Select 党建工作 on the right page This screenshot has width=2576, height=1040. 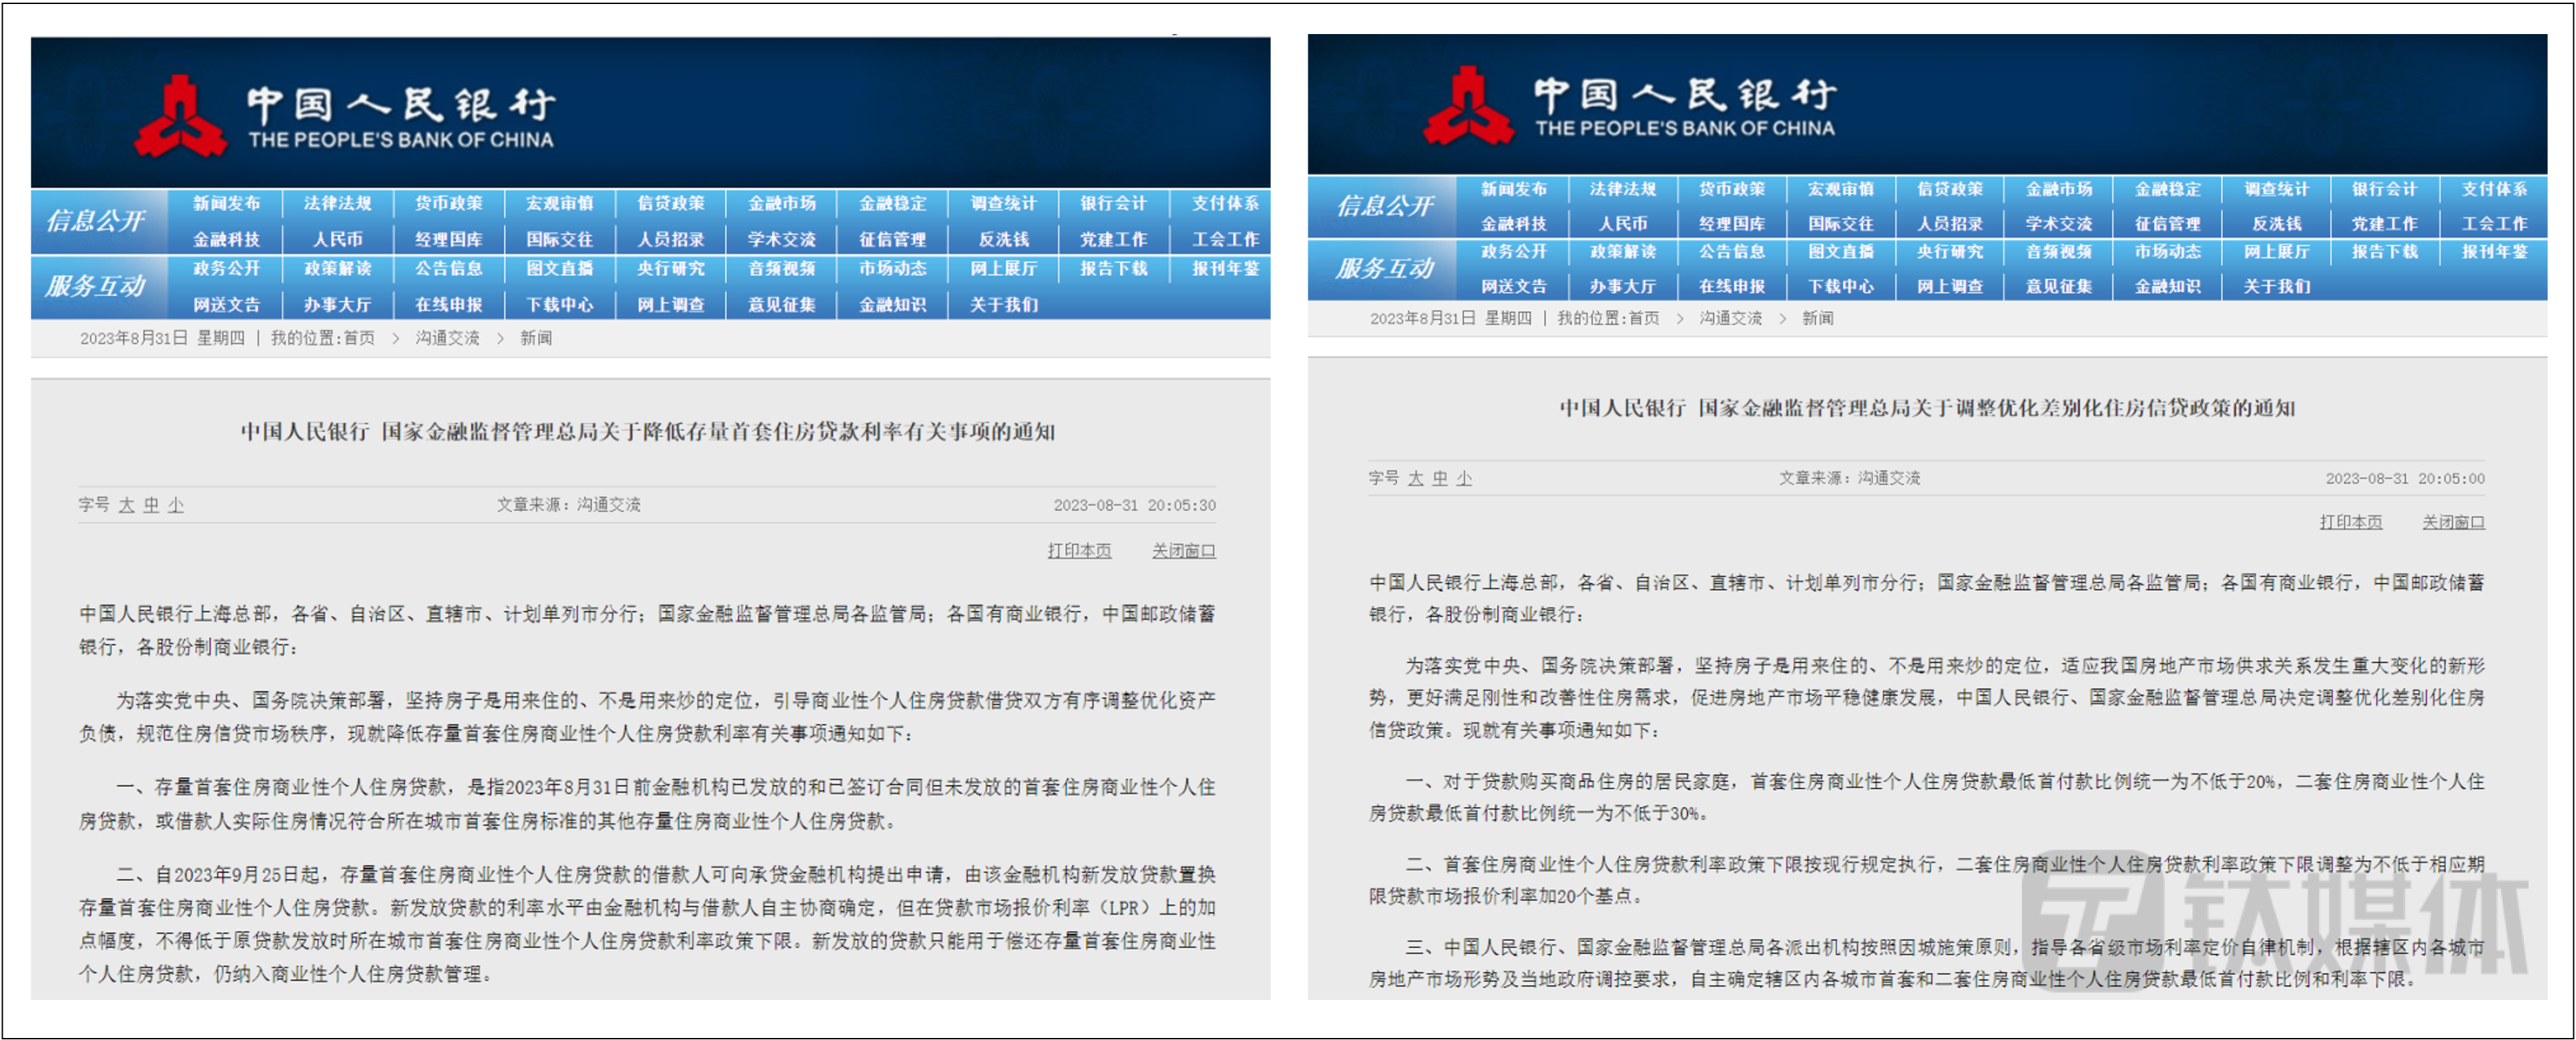click(x=2384, y=224)
